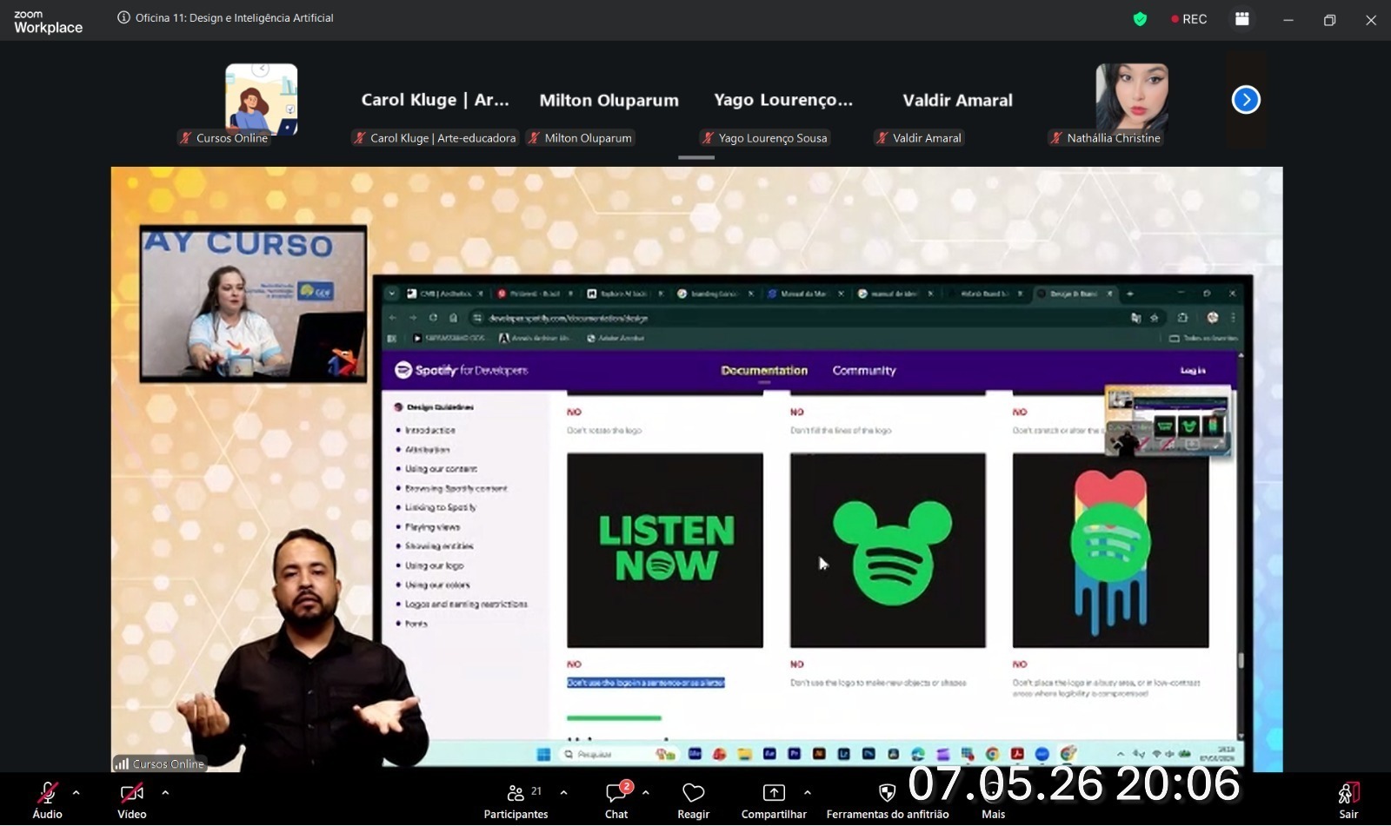Expand audio options arrow beside Áudio
1391x826 pixels.
[76, 792]
